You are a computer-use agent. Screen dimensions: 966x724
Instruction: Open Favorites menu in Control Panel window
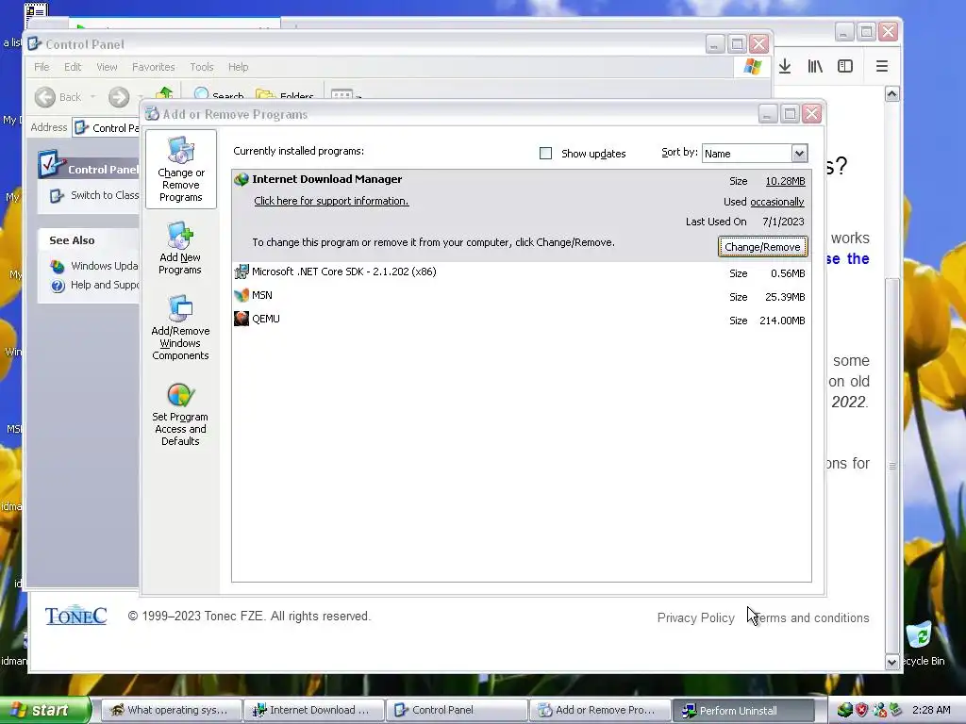154,67
